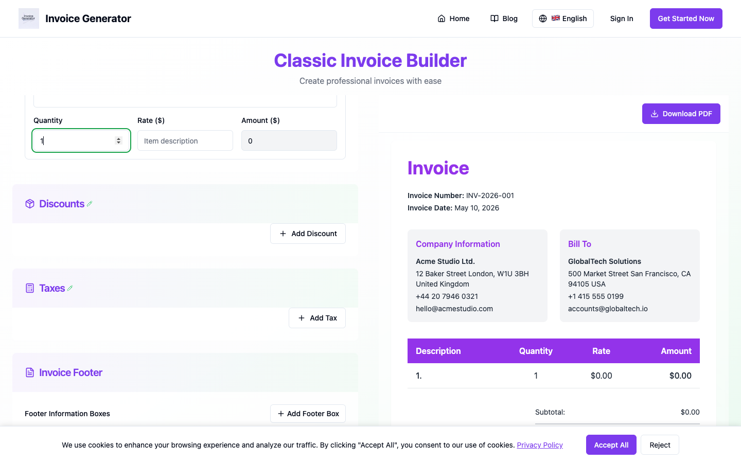Add a footer box
The width and height of the screenshot is (741, 463).
[x=308, y=414]
